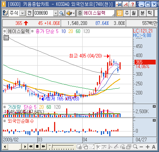
Task: Click the magnifier stock search icon
Action: point(61,13)
